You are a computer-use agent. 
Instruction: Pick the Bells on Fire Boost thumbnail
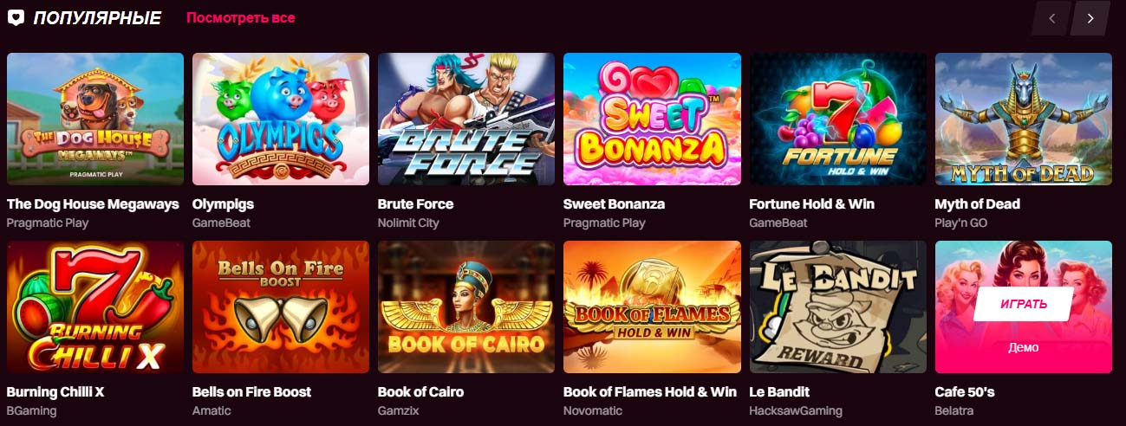click(281, 307)
